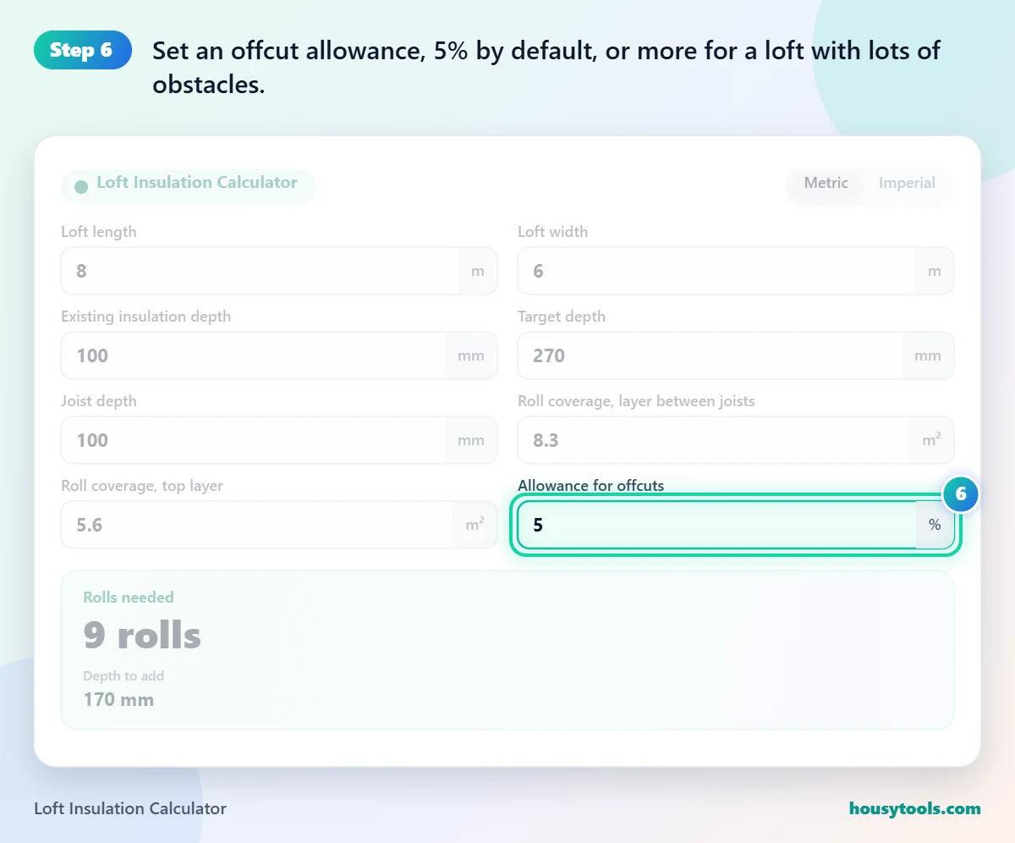Click the mm unit of Target depth

tap(928, 355)
